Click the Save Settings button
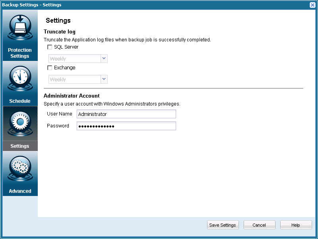Viewport: 318px width, 239px height. (223, 224)
